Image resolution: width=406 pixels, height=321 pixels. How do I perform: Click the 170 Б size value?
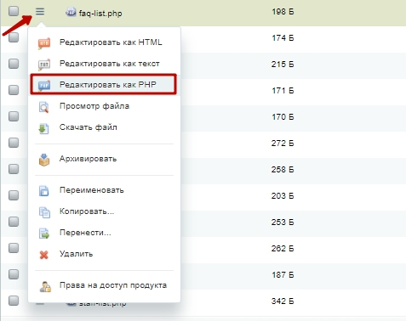pyautogui.click(x=283, y=117)
